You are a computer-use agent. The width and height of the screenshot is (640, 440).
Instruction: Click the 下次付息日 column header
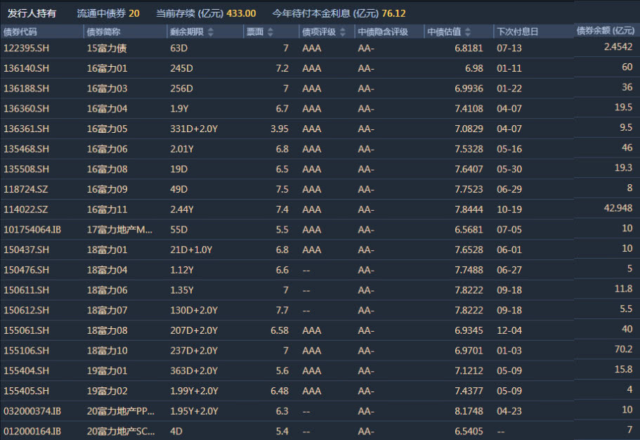[518, 32]
